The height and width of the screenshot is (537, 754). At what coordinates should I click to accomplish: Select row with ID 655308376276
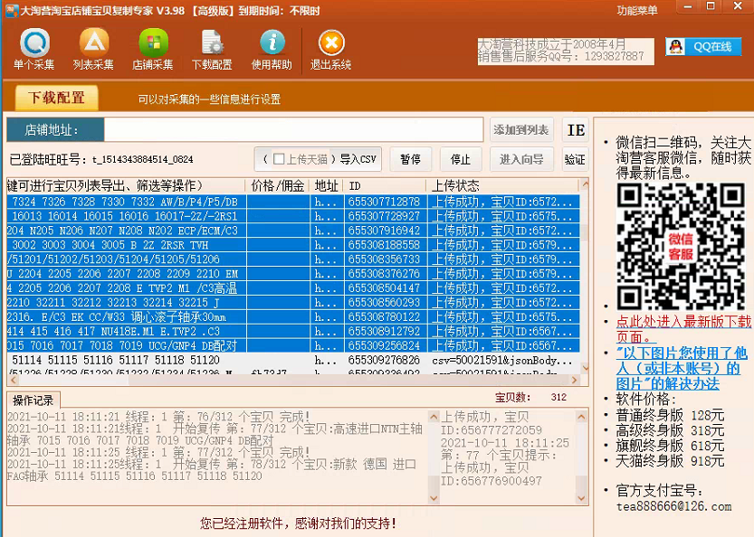(x=293, y=274)
